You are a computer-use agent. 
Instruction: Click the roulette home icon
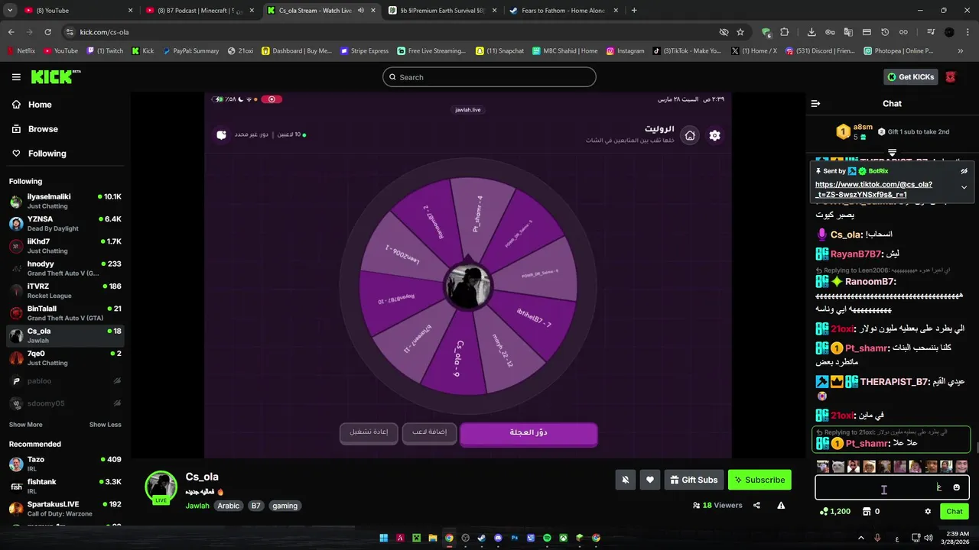click(690, 135)
